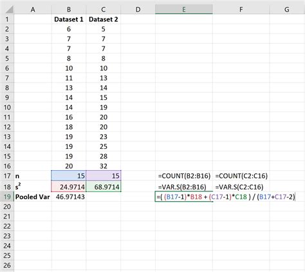The width and height of the screenshot is (305, 272).
Task: Click the =VAR.S(C2:C16) formula text
Action: [x=239, y=187]
